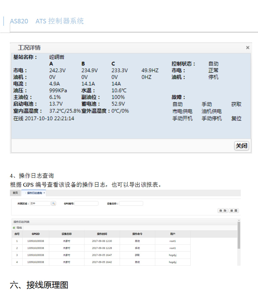Dismiss the 工况详情 dialog with its X
This screenshot has height=301, width=258.
pyautogui.click(x=248, y=47)
